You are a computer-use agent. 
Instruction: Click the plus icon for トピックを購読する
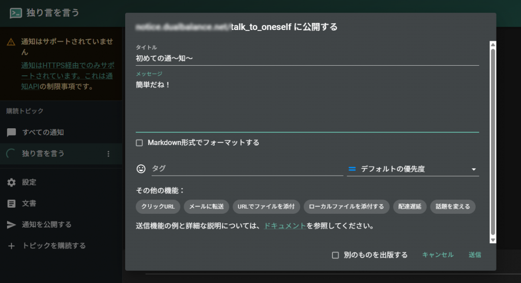11,246
